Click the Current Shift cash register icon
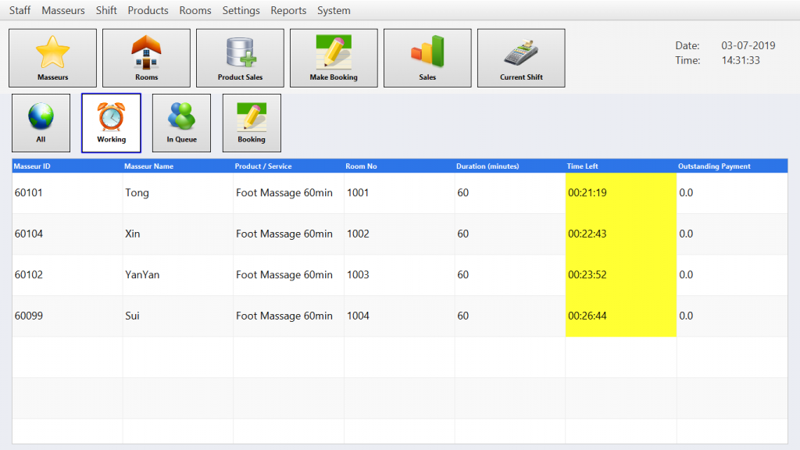 521,58
